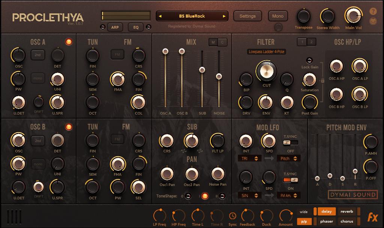Open the SIN waveform dropdown
This screenshot has height=228, width=384.
coord(249,195)
